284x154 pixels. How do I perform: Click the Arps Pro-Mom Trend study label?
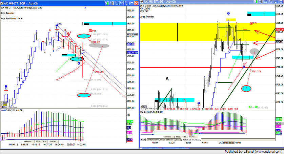[12, 18]
